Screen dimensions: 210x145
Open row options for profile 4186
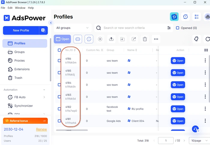(205, 61)
